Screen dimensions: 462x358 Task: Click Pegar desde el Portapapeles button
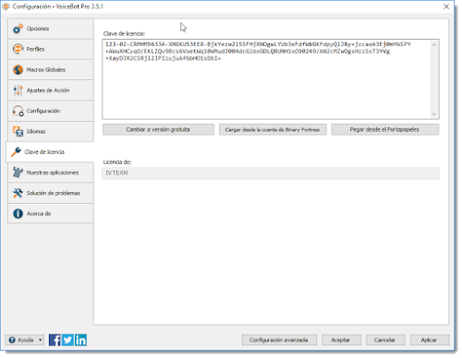[x=385, y=129]
